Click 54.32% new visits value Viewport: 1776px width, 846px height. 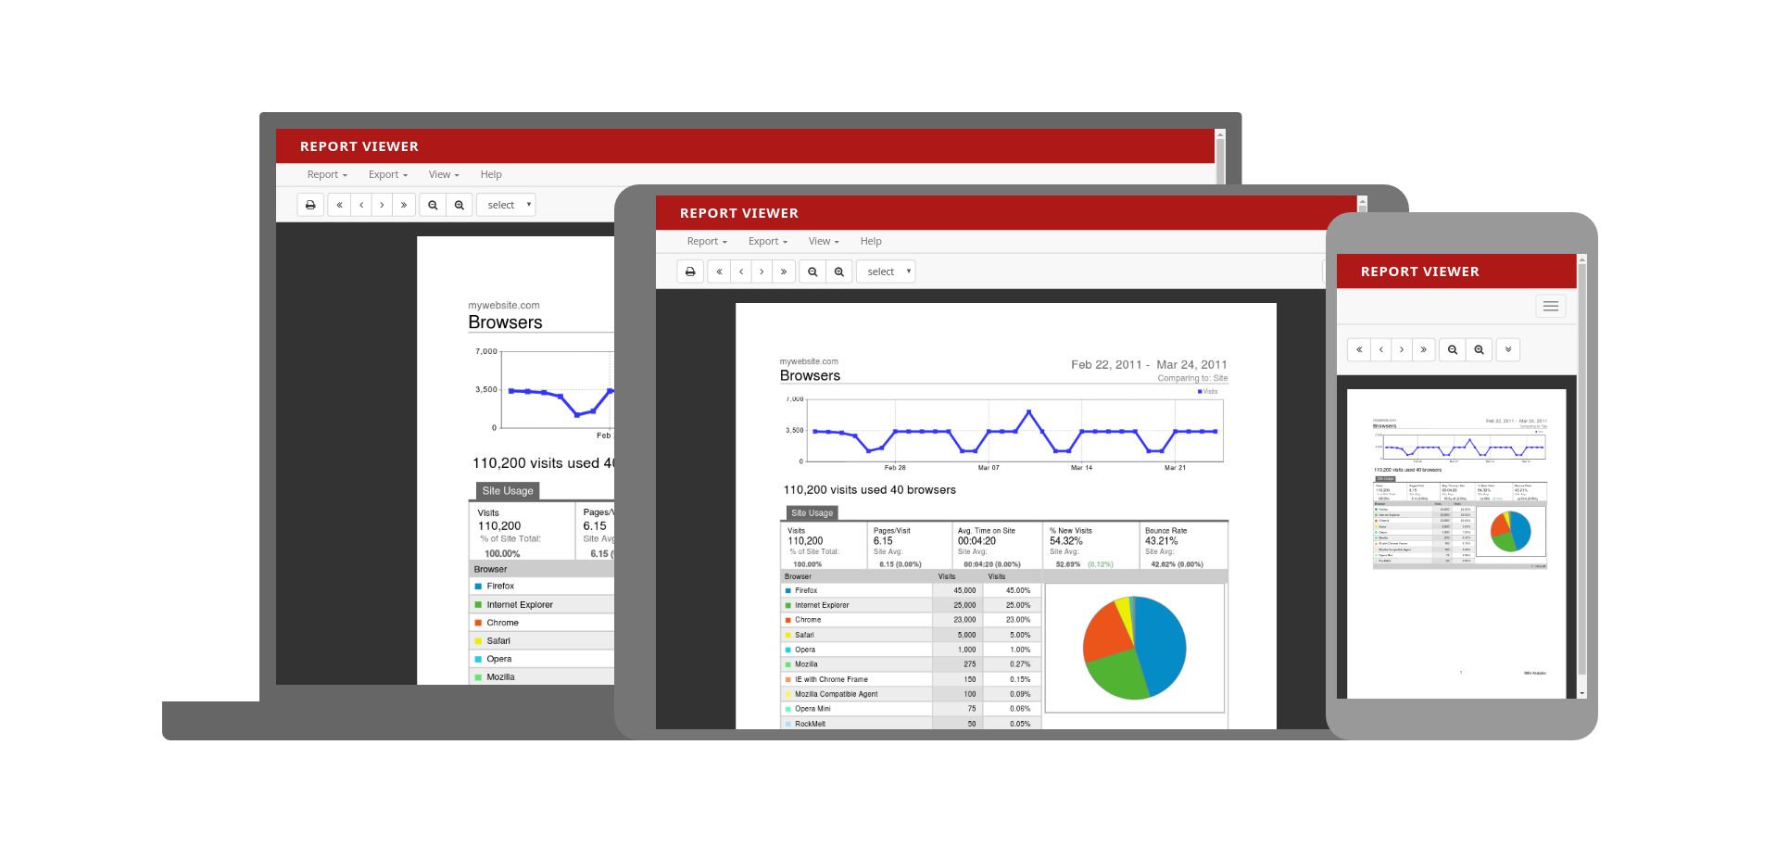point(1065,541)
